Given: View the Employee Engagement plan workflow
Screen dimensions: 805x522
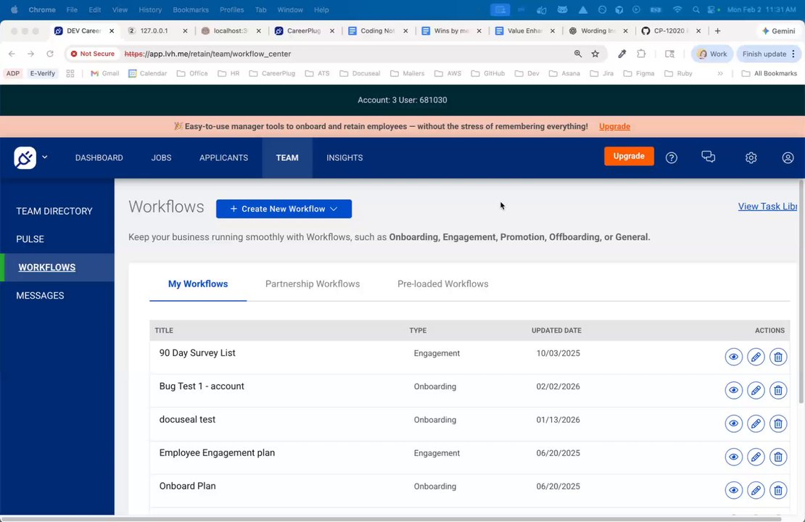Looking at the screenshot, I should coord(733,457).
